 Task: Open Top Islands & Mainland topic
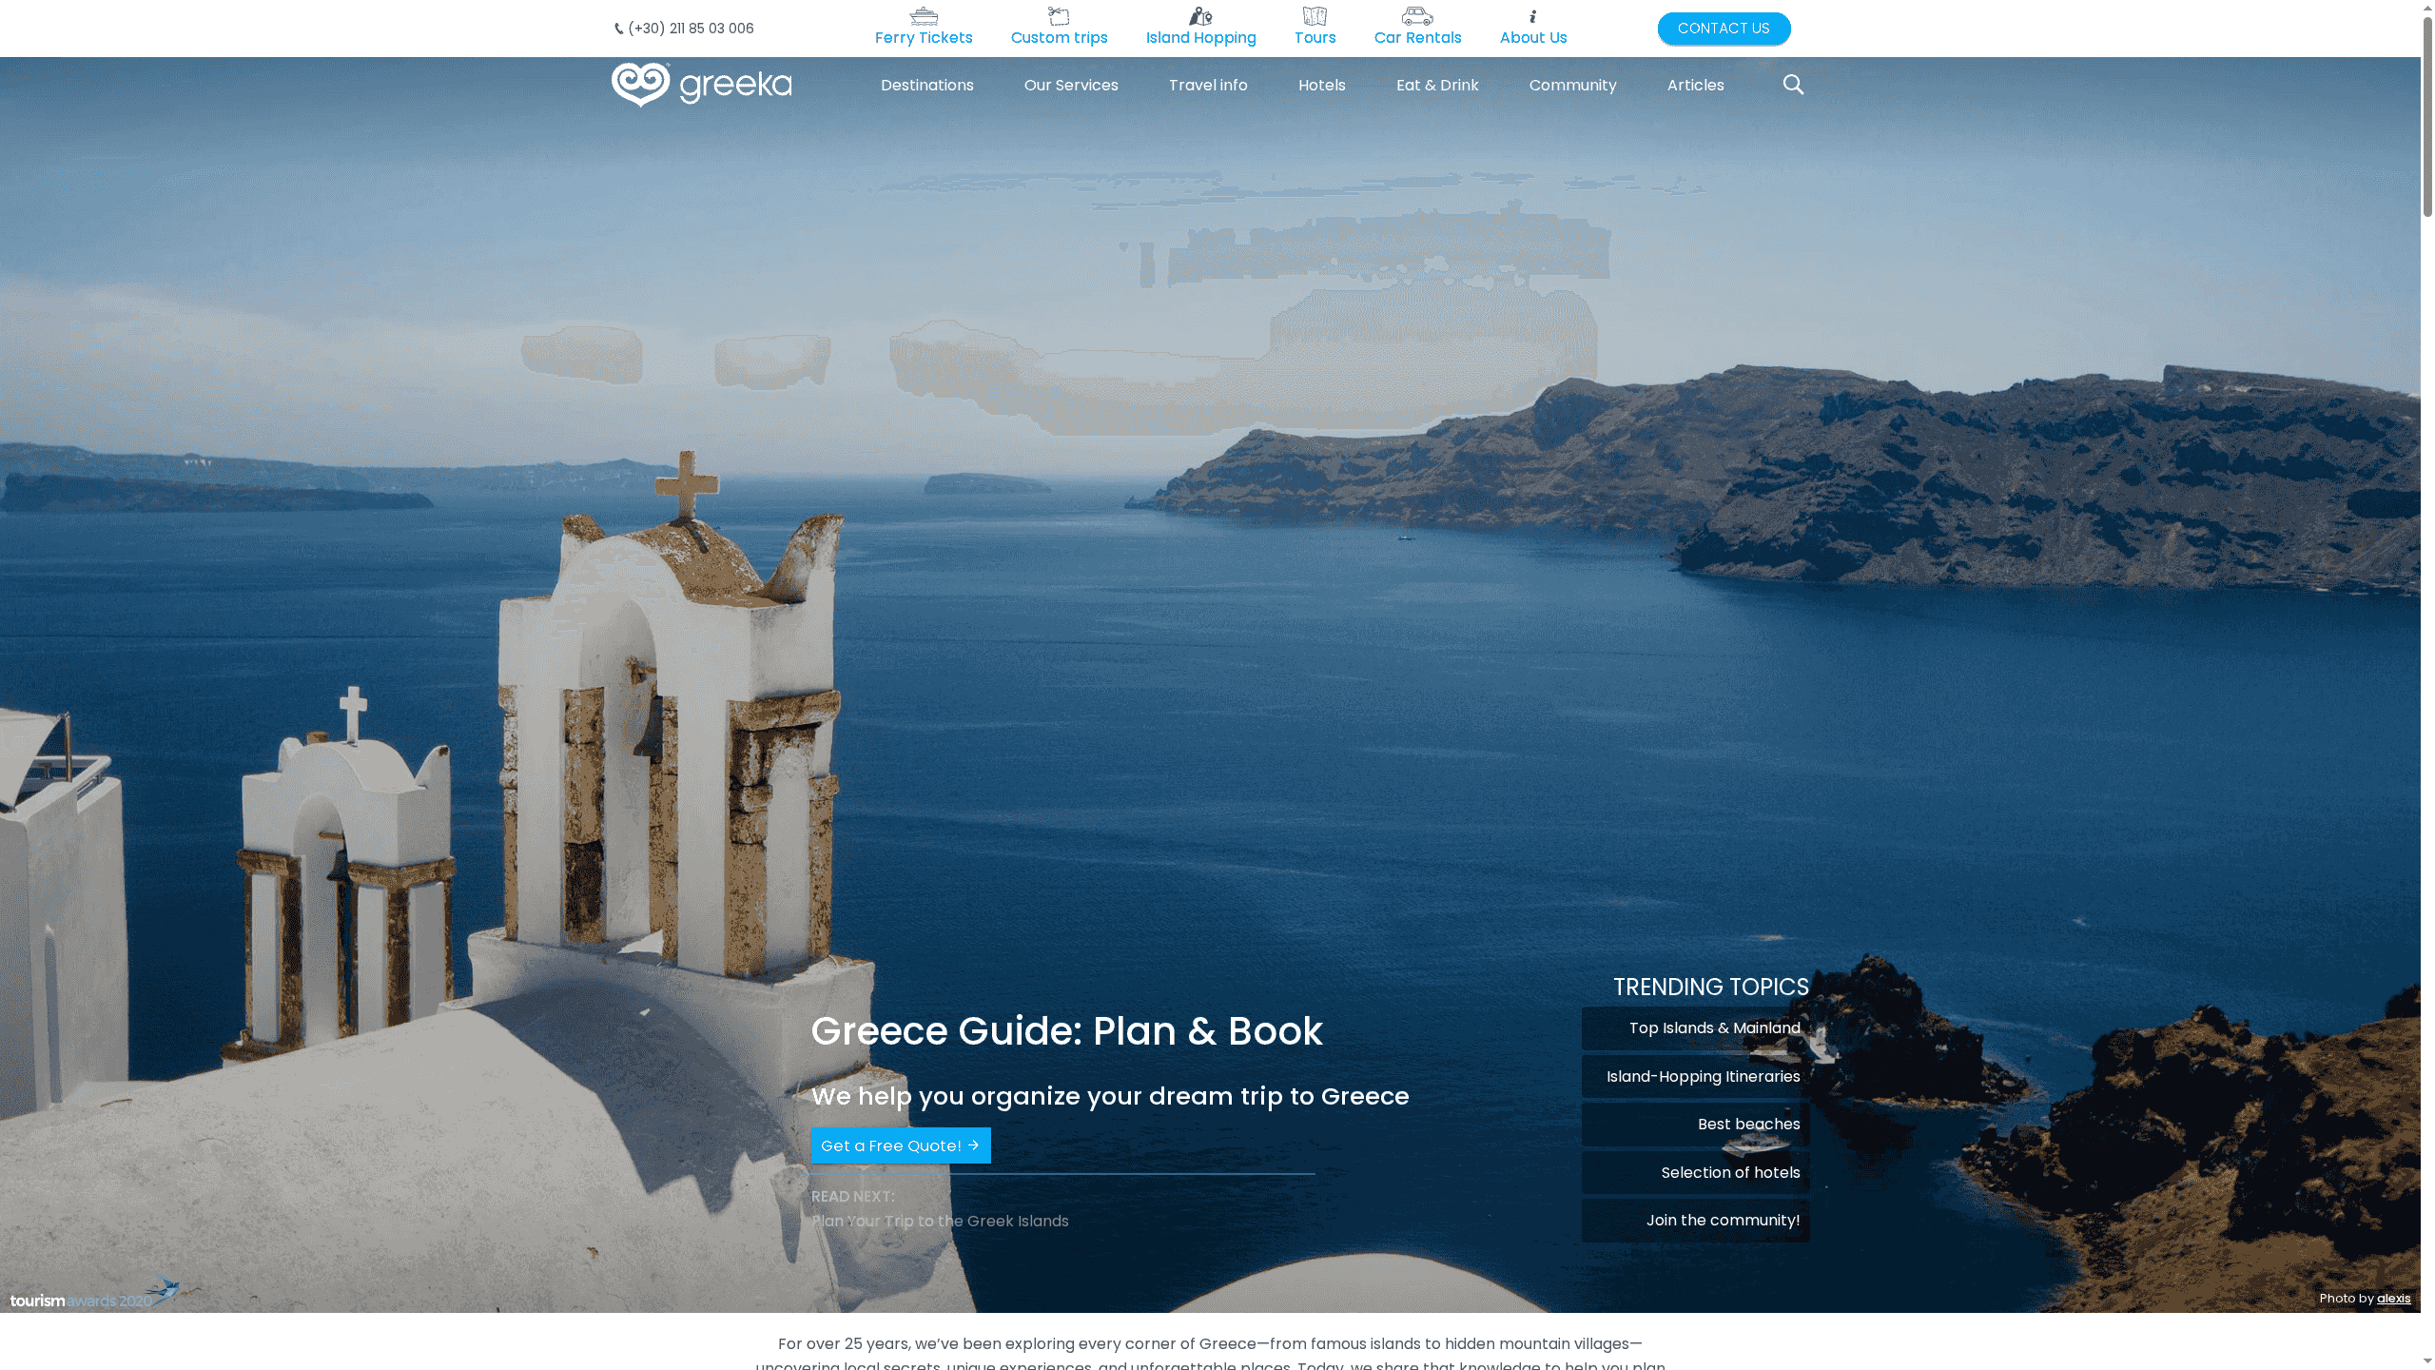[1714, 1027]
